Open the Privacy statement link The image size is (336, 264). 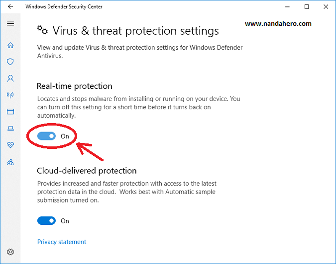[x=62, y=242]
